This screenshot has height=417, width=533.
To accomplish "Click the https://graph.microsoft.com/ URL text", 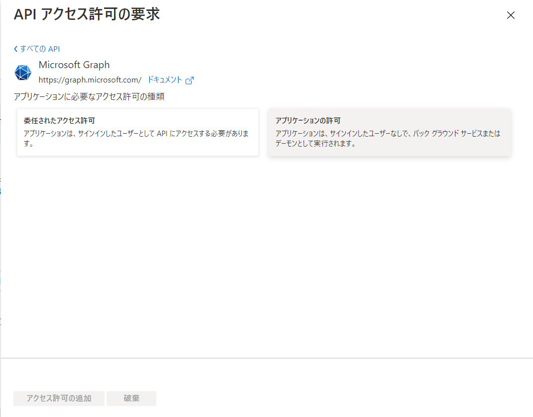I will pos(90,80).
